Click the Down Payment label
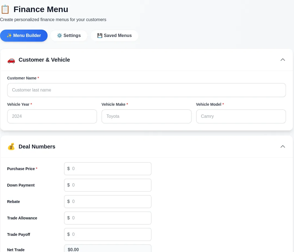 tap(21, 185)
